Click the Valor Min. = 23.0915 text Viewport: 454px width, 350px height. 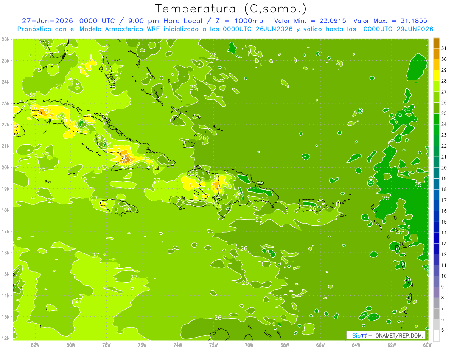(310, 21)
